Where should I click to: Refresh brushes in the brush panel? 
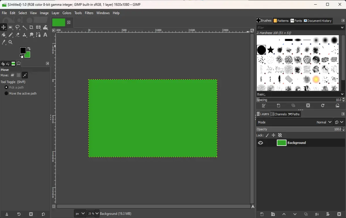pos(323,106)
